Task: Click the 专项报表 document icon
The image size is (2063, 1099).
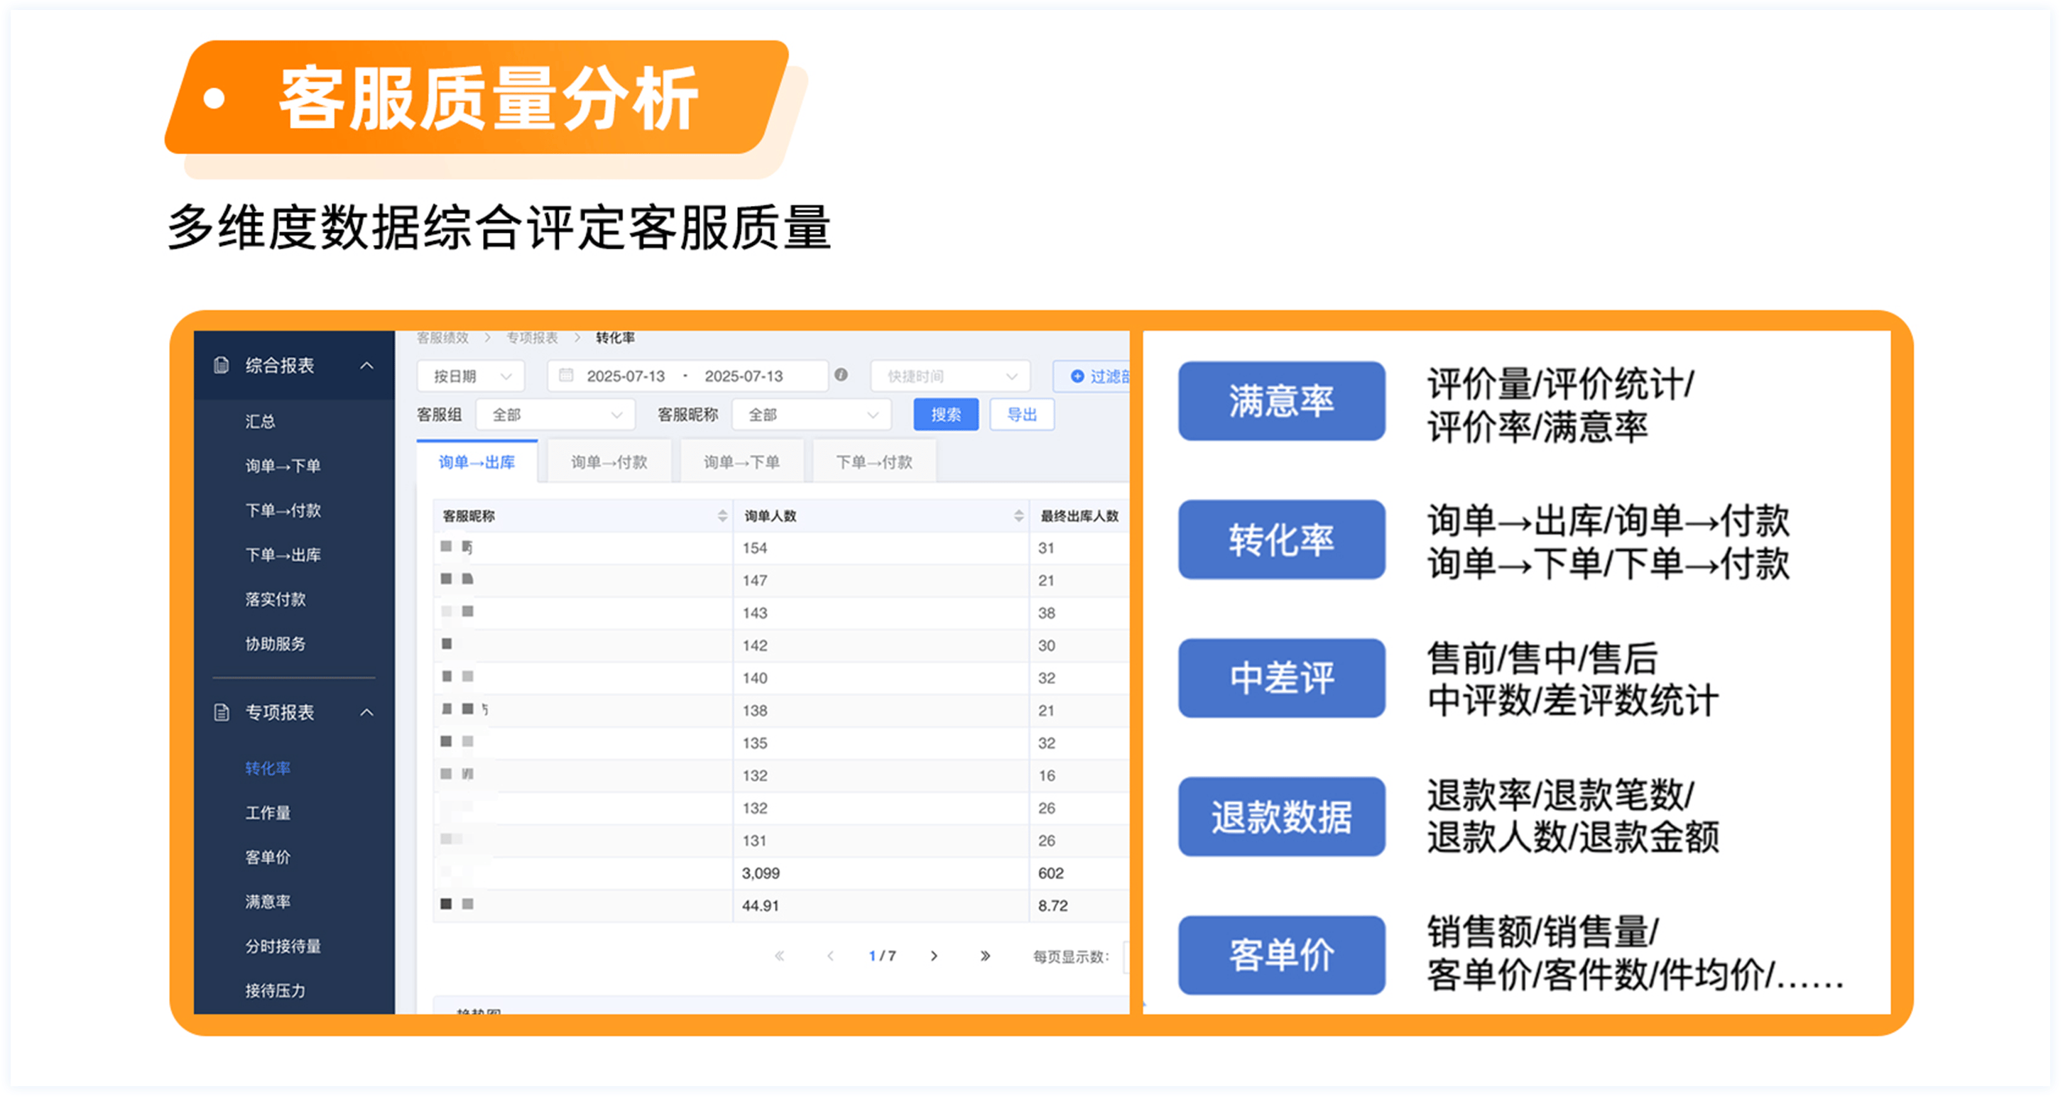Action: (x=222, y=712)
